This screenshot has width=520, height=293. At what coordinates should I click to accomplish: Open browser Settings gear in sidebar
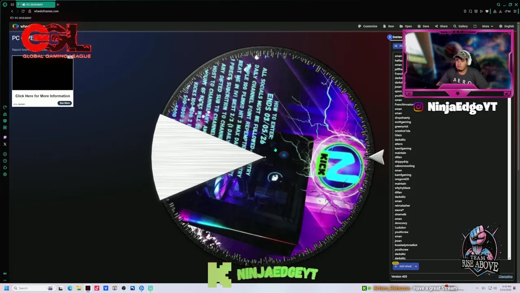(5, 174)
